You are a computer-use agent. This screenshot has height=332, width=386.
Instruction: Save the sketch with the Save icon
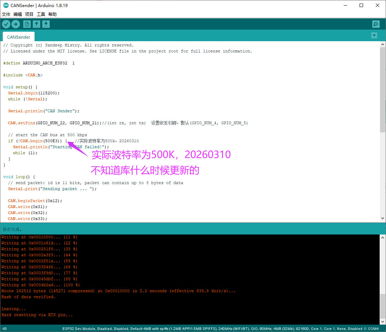click(x=46, y=24)
